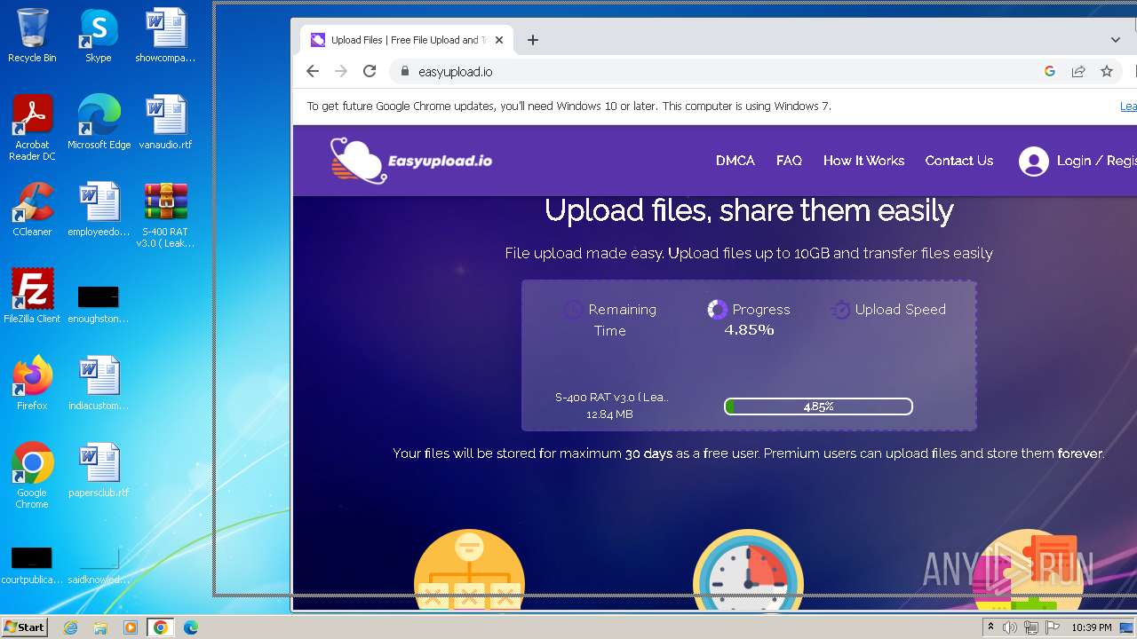Open Windows Media Player taskbar icon
This screenshot has width=1137, height=639.
tap(131, 627)
